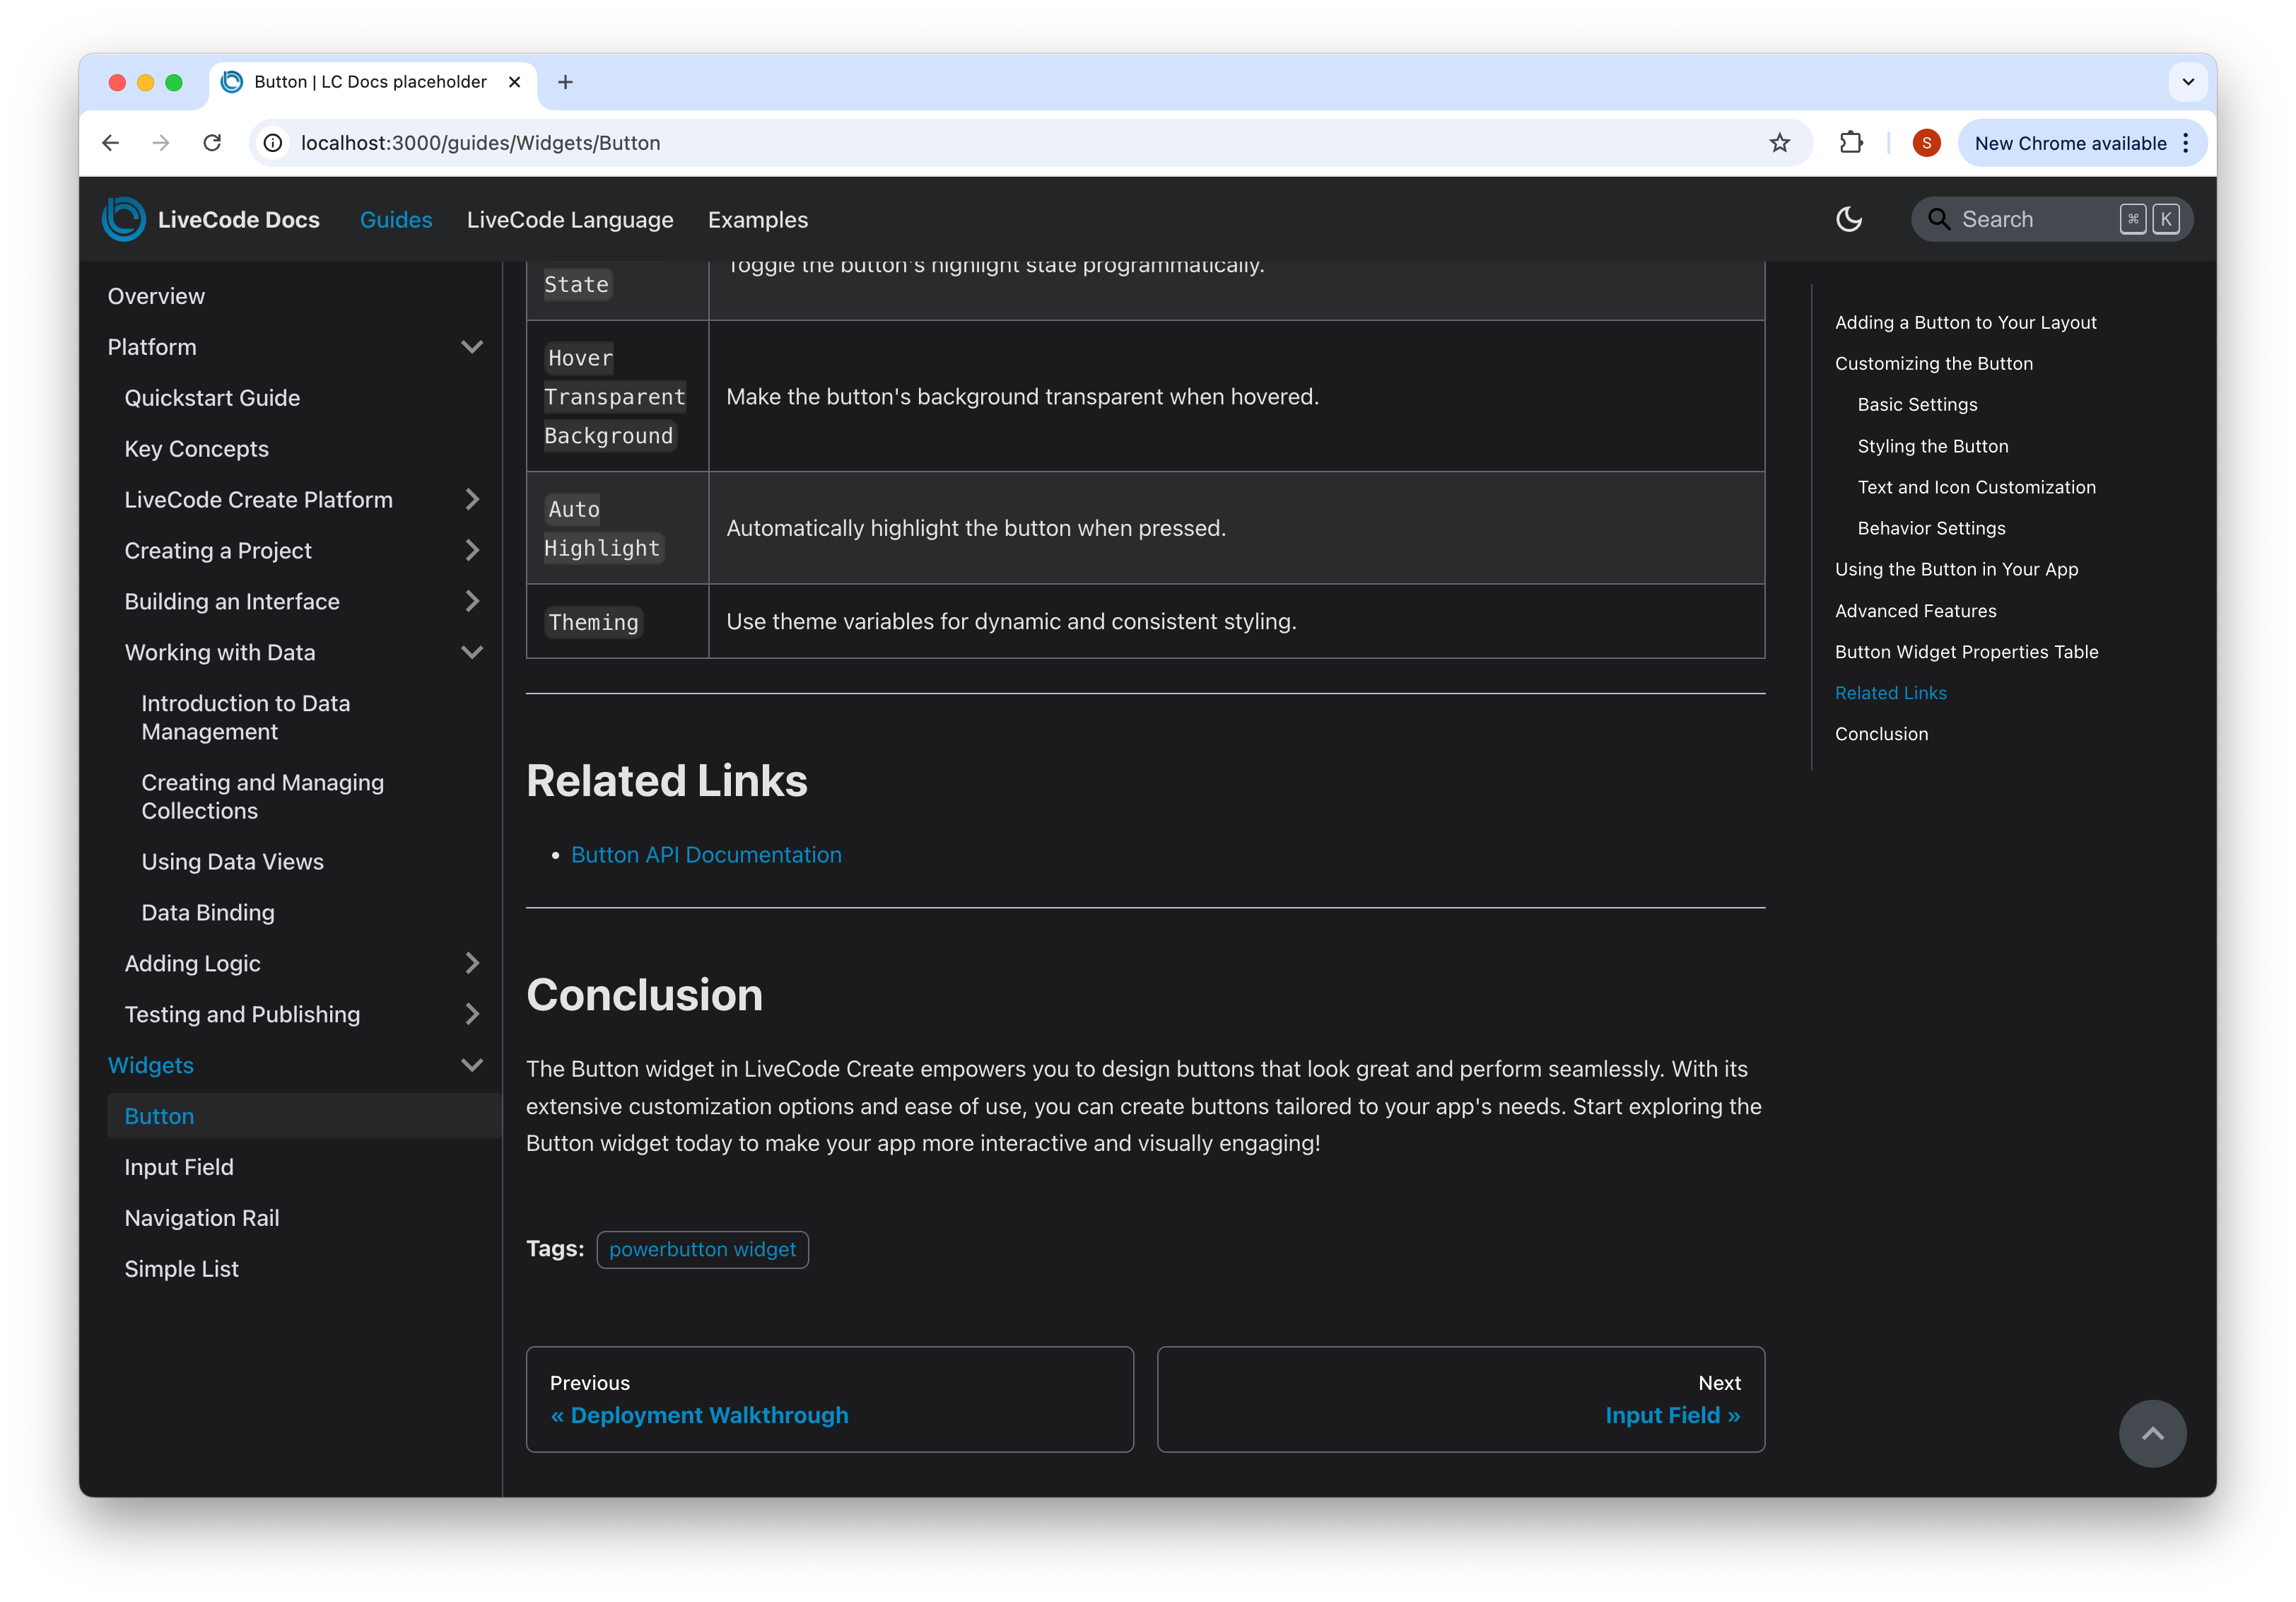This screenshot has width=2296, height=1602.
Task: Open the Chrome extensions puzzle icon
Action: click(x=1850, y=143)
